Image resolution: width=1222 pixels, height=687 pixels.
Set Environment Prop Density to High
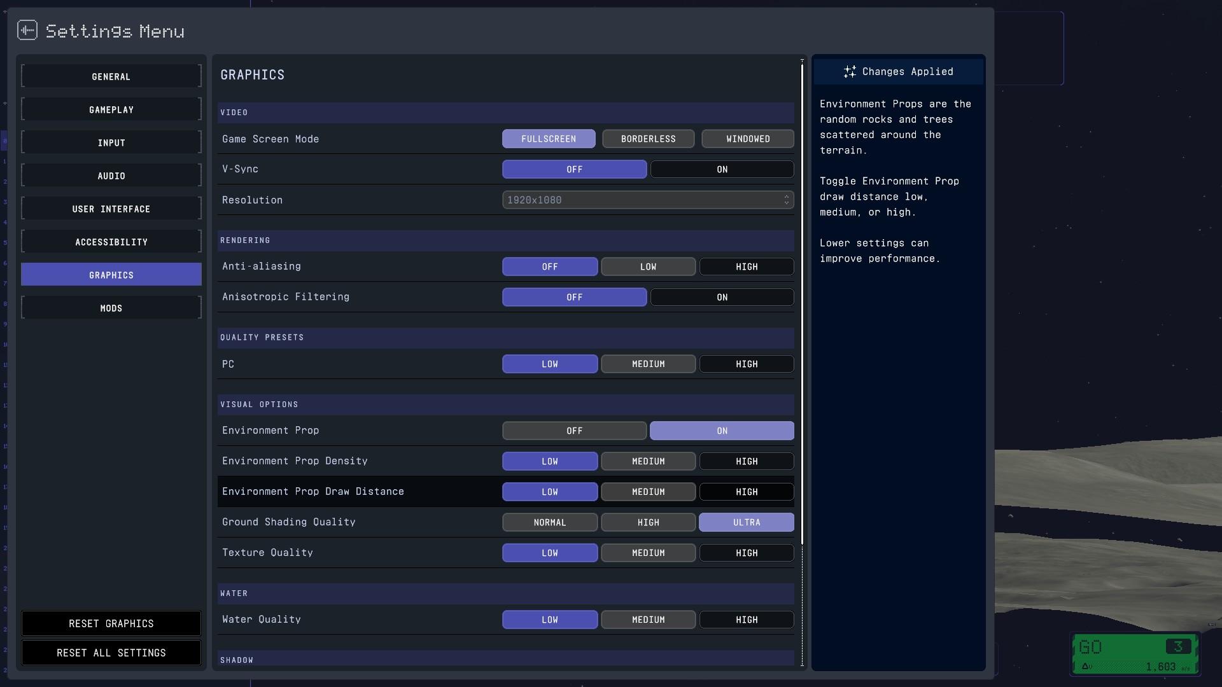(x=747, y=461)
